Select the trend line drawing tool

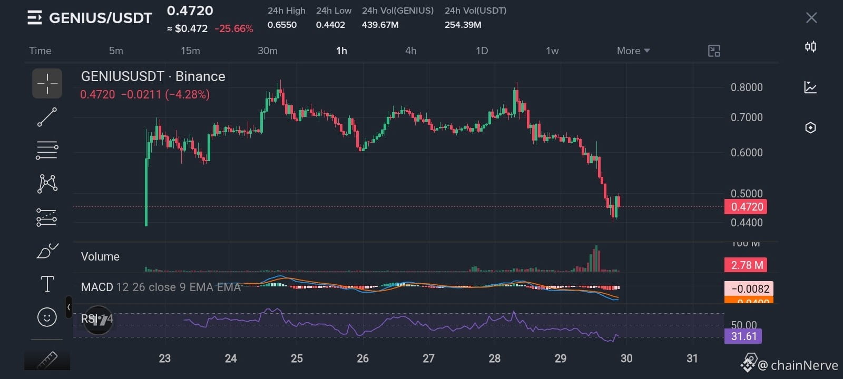[47, 117]
